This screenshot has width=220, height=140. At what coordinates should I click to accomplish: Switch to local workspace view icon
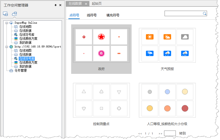[5, 14]
